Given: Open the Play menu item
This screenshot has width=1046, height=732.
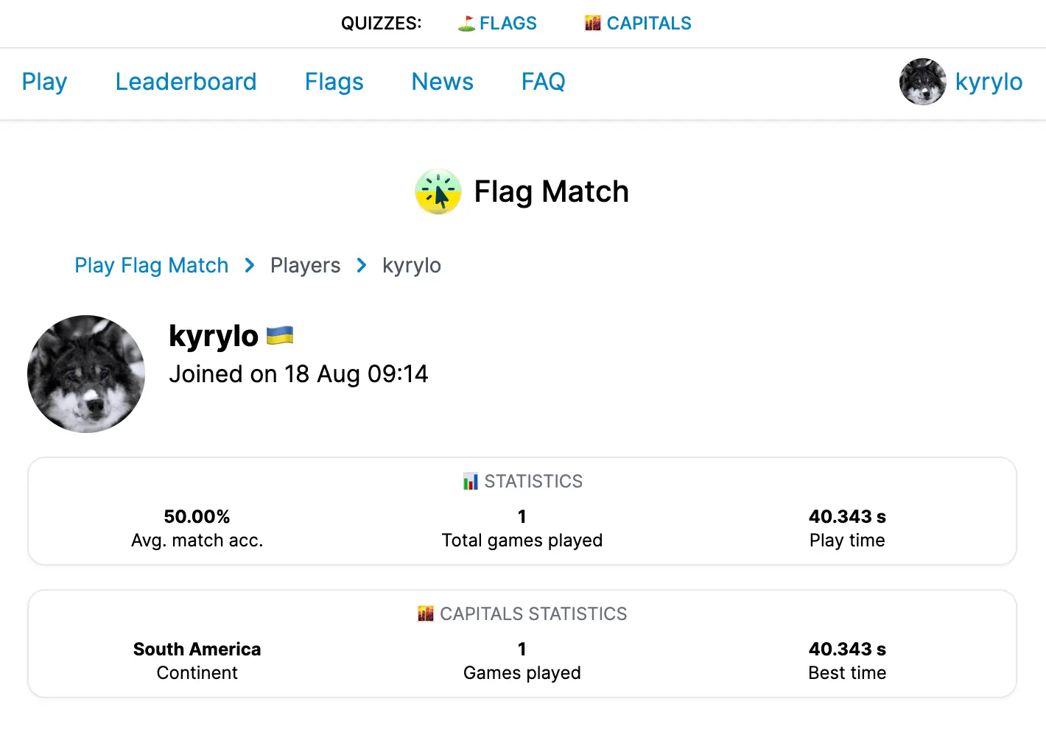Looking at the screenshot, I should point(44,82).
